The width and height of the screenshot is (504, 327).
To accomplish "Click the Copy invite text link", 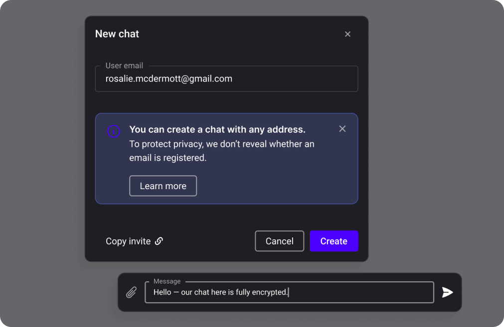I will click(x=128, y=241).
